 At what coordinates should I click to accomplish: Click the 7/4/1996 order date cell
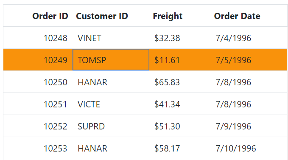pos(249,38)
